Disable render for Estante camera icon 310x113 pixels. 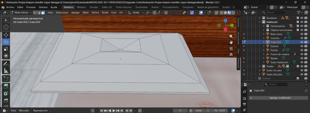(x=306, y=46)
